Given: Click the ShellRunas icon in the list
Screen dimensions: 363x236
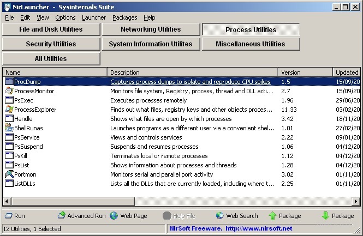Looking at the screenshot, I should [9, 128].
